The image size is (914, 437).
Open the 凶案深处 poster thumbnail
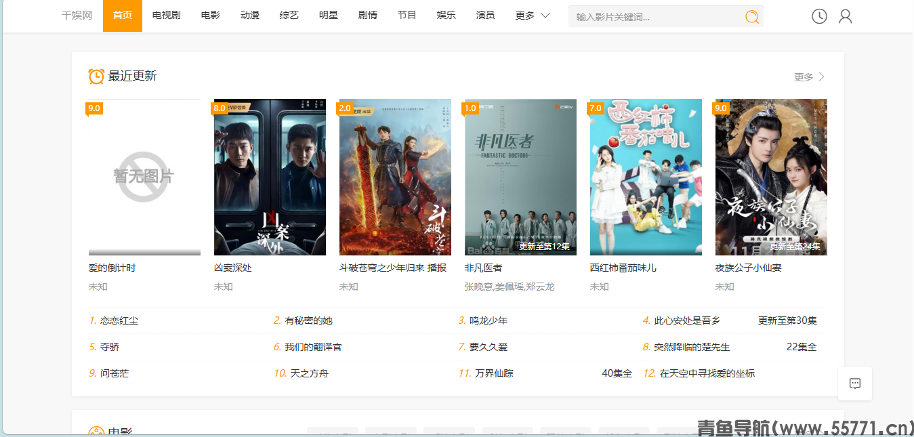pos(270,177)
